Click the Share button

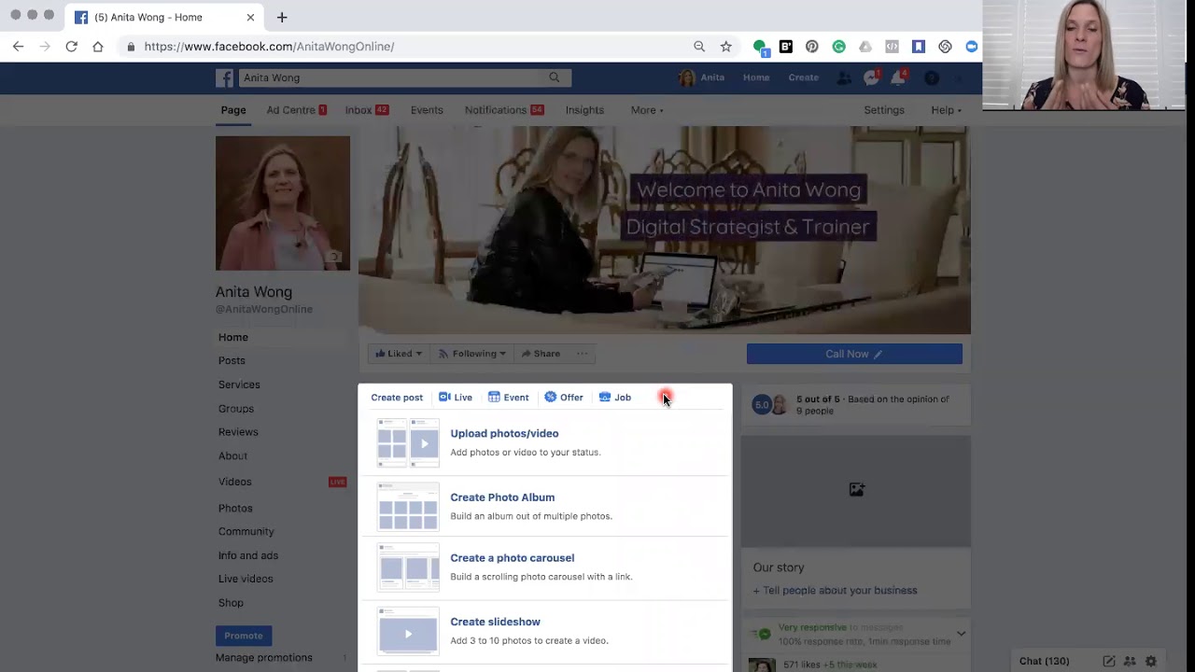click(x=541, y=354)
